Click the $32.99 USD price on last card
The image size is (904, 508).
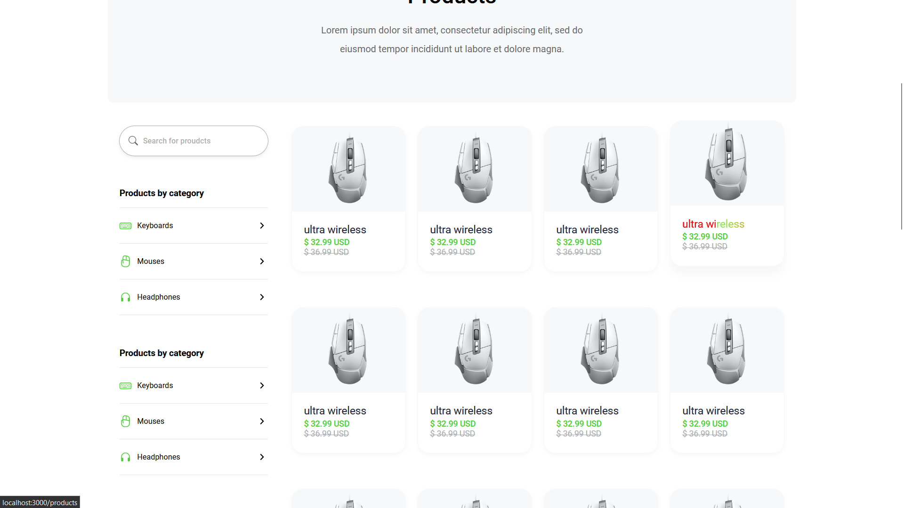(x=705, y=423)
